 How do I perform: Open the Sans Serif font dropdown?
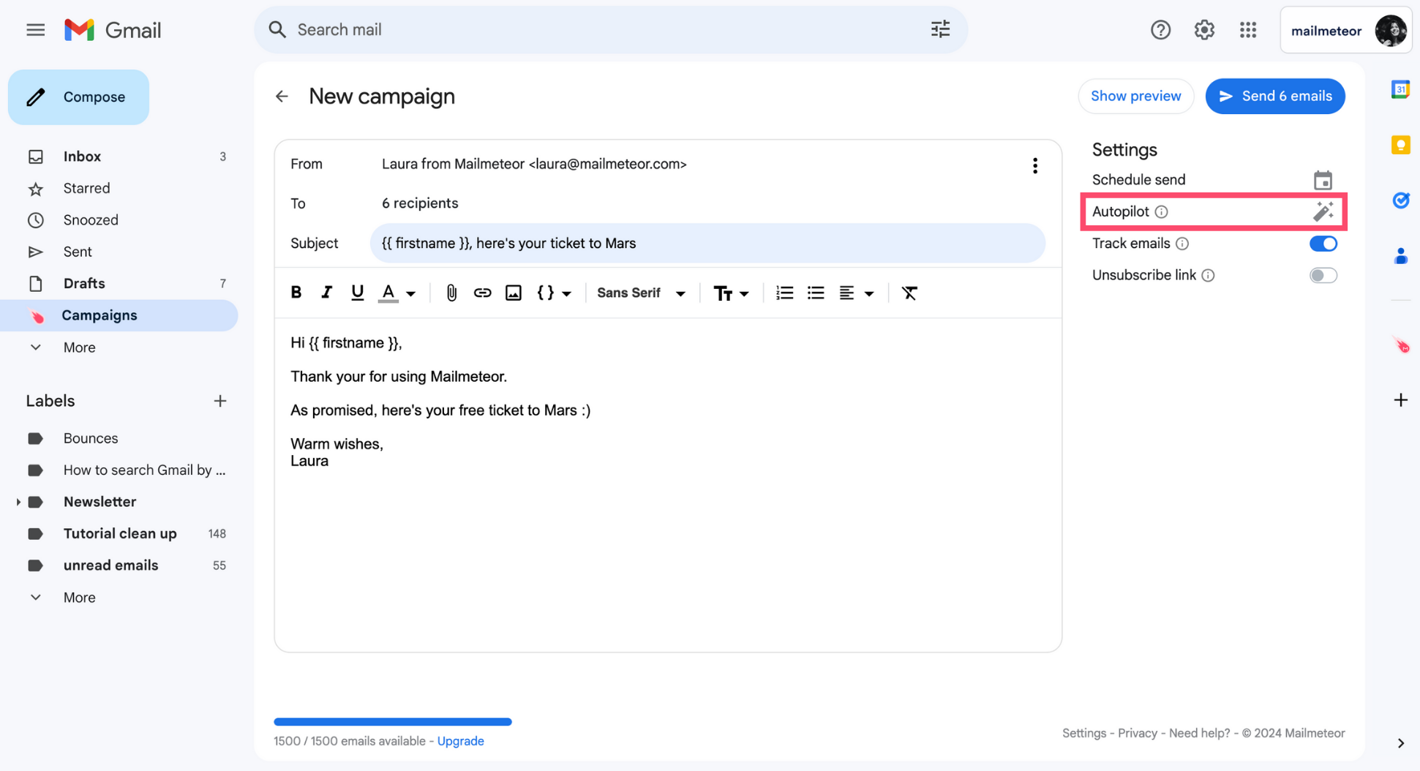pyautogui.click(x=641, y=293)
